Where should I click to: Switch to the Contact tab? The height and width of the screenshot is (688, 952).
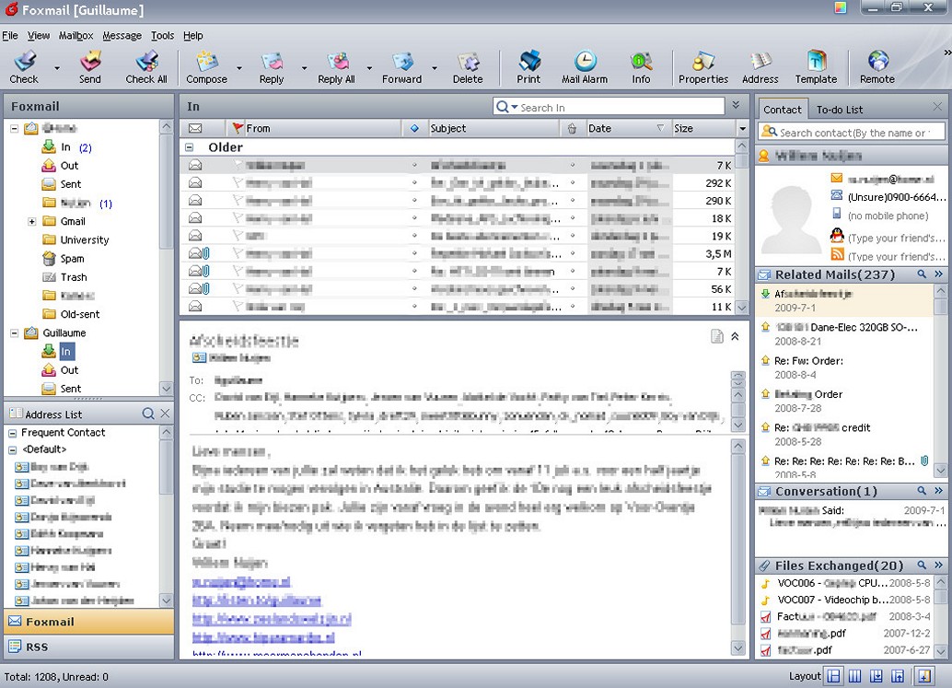point(783,110)
